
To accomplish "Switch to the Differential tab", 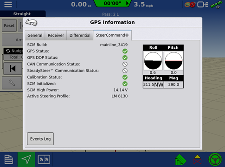I will point(80,35).
